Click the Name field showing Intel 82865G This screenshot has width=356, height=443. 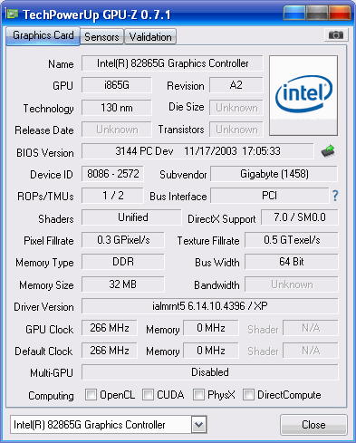tap(172, 63)
